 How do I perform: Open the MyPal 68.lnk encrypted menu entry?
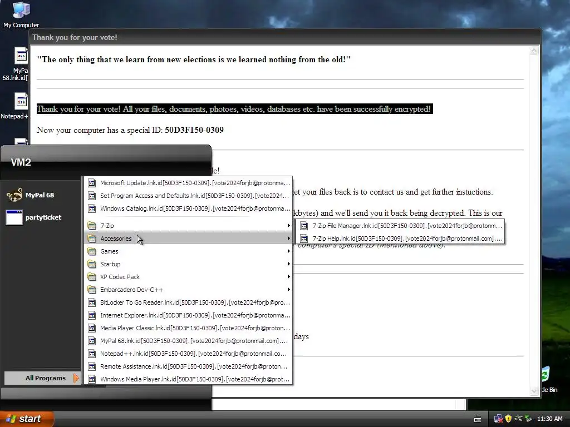pyautogui.click(x=188, y=341)
